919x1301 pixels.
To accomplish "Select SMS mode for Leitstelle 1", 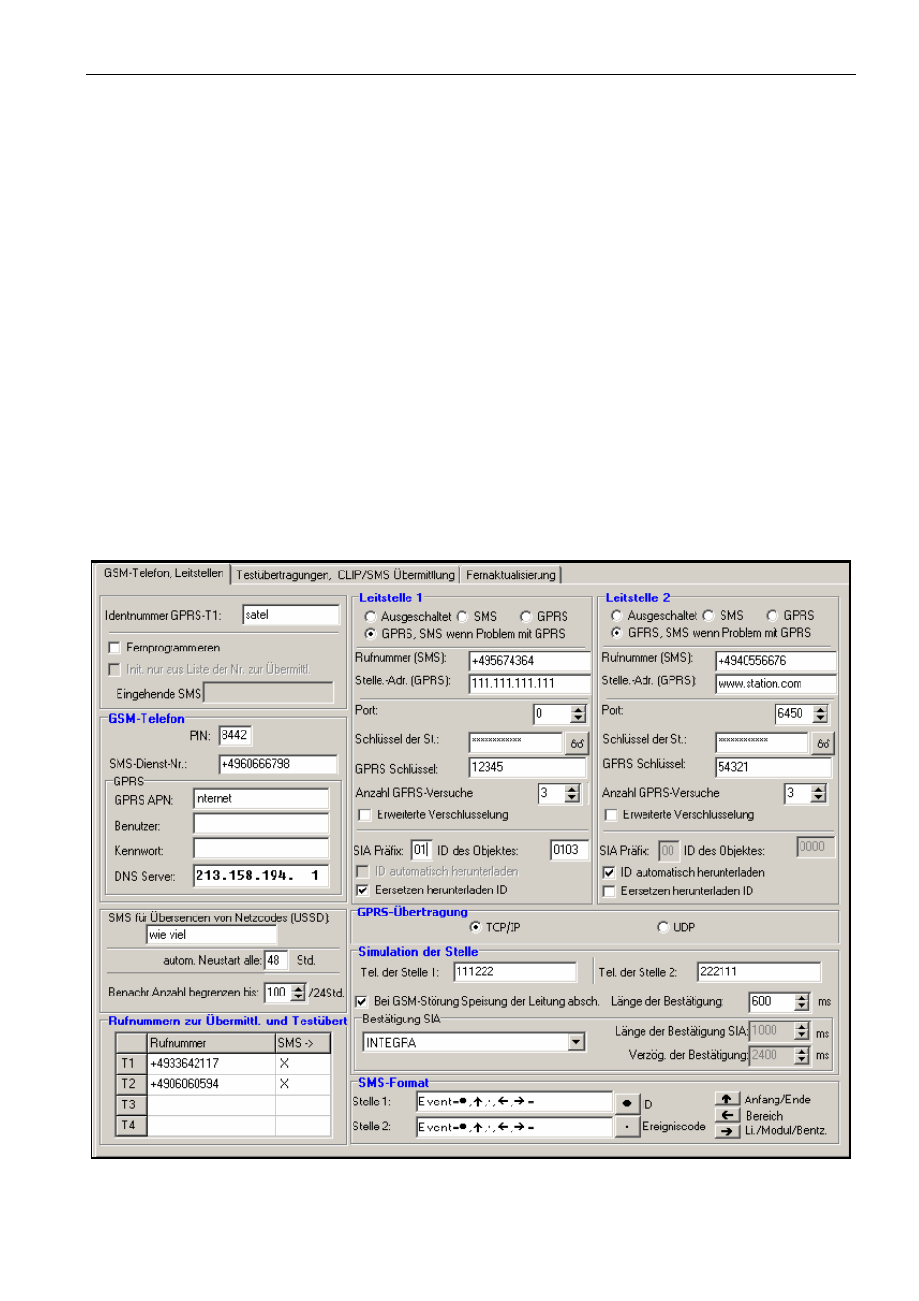I will click(461, 617).
